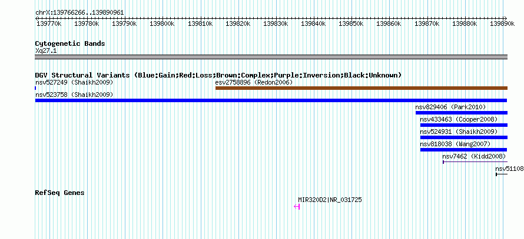Viewport: 524px width, 239px height.
Task: Click the small blue nsv527249 feature mark
Action: pyautogui.click(x=35, y=88)
